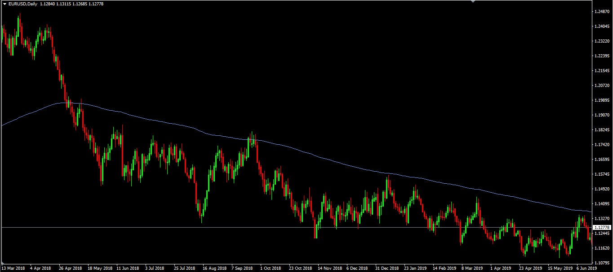Click the 6 Dec 2018 date label
The height and width of the screenshot is (272, 613).
click(x=358, y=268)
